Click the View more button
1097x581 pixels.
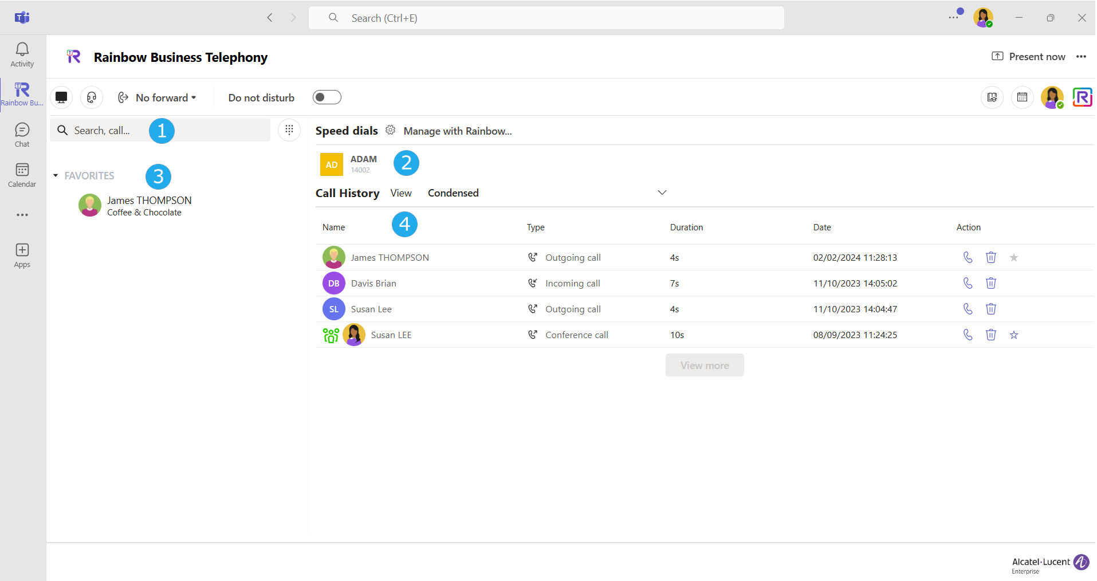coord(704,365)
